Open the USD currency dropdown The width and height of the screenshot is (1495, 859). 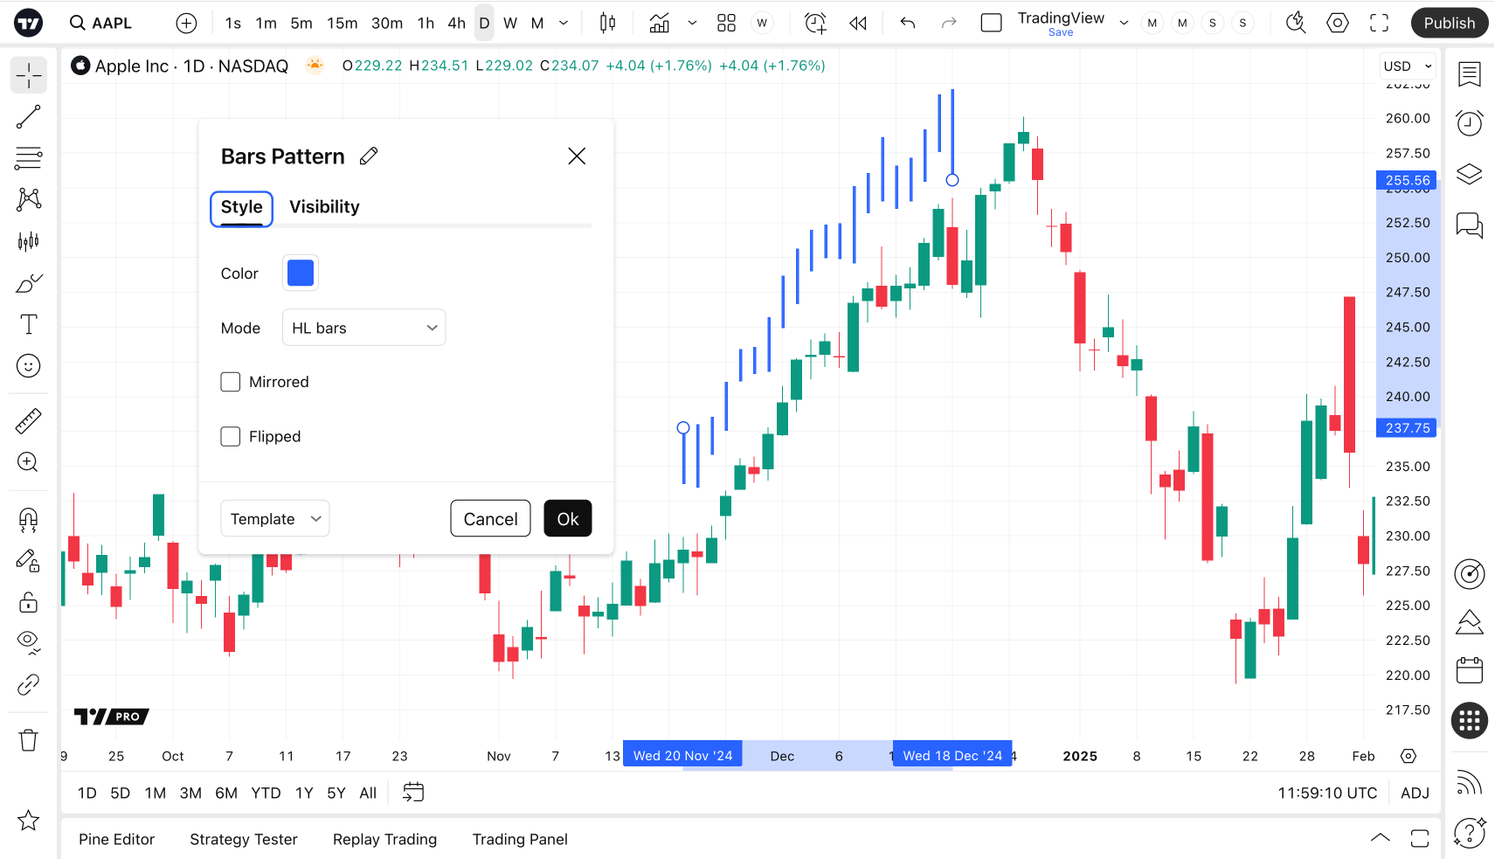(x=1408, y=66)
